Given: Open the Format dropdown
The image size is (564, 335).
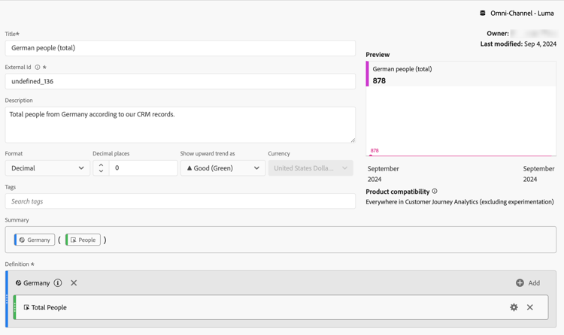Looking at the screenshot, I should point(47,168).
